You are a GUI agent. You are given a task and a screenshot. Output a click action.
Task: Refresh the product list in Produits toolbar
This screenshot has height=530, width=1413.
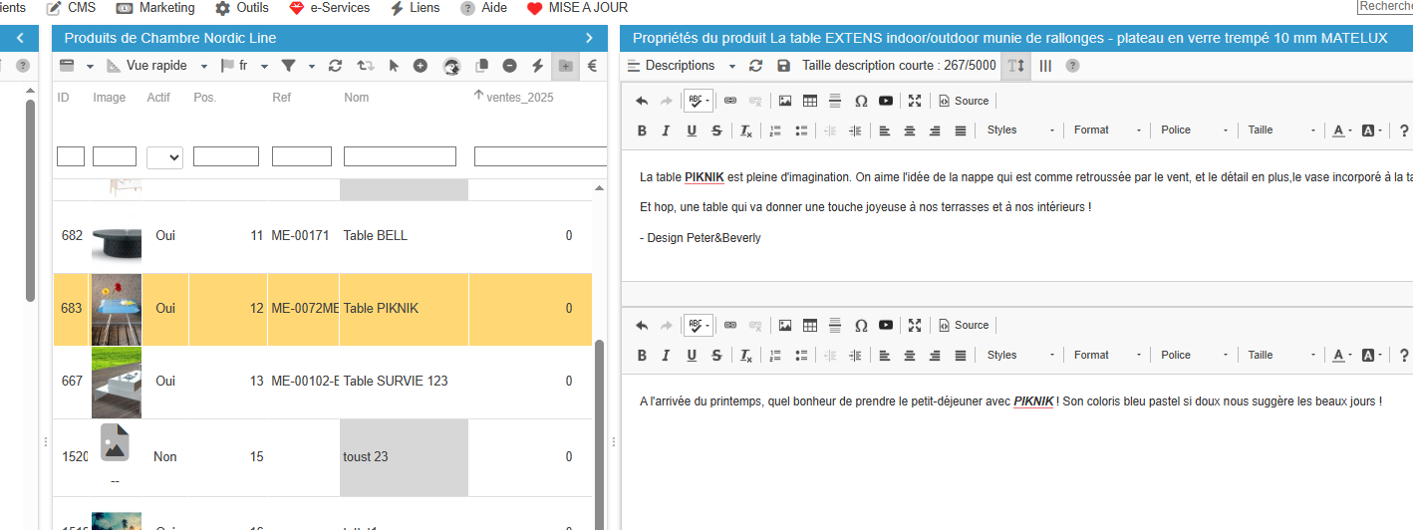pos(335,66)
